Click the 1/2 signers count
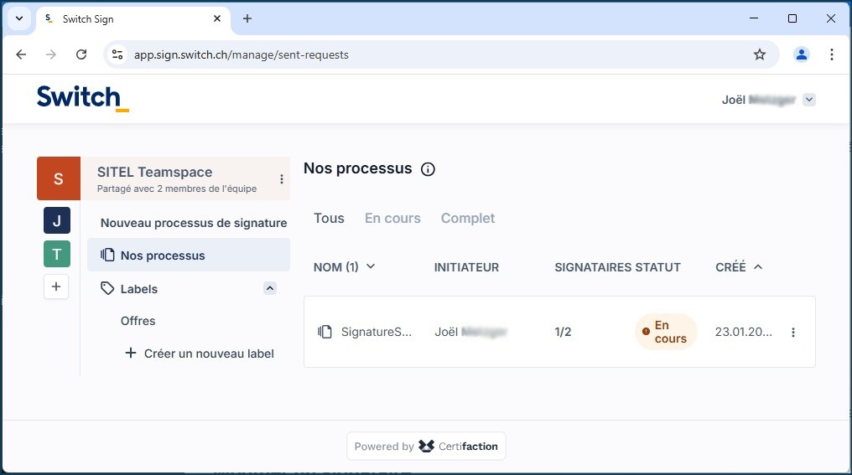 click(563, 332)
